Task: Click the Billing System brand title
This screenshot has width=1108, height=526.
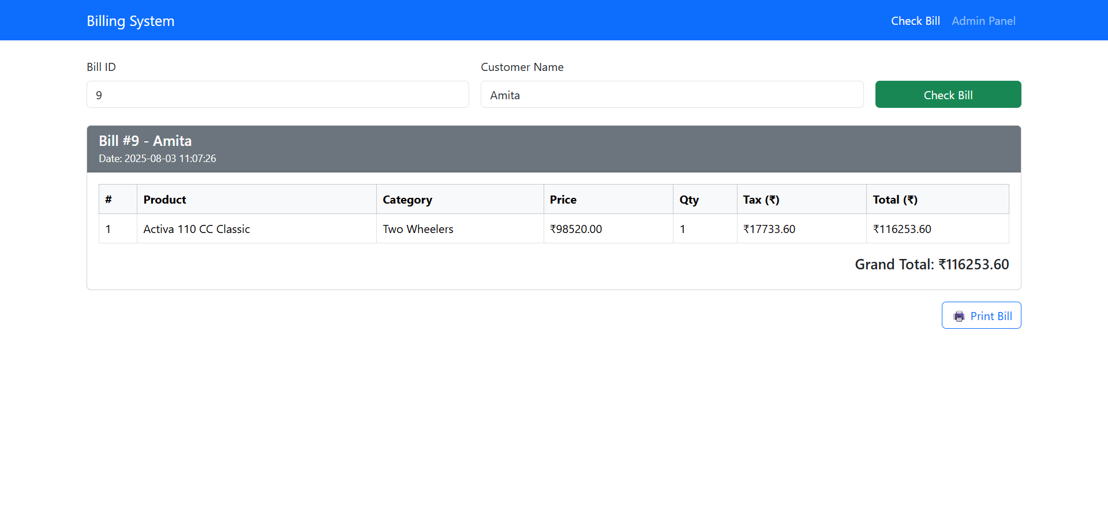Action: coord(130,21)
